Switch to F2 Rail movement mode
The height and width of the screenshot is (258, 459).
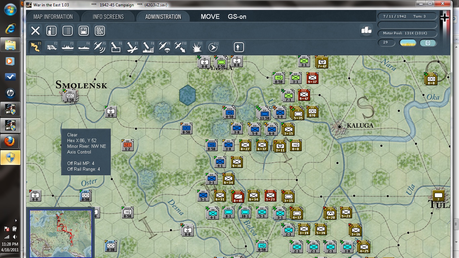[52, 47]
